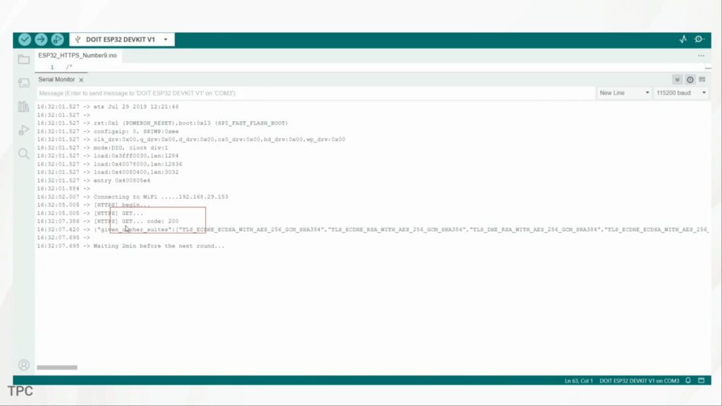Upload the sketch with the arrow button
This screenshot has height=406, width=722.
pos(41,39)
